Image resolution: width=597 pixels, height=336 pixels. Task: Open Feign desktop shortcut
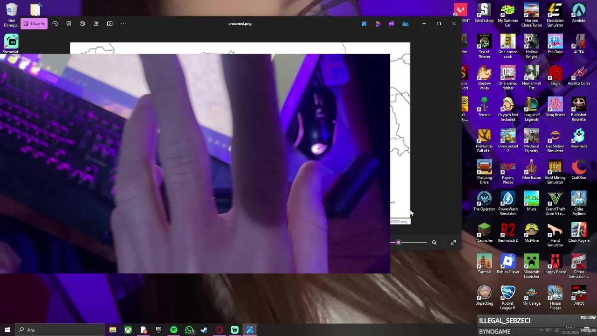coord(555,76)
